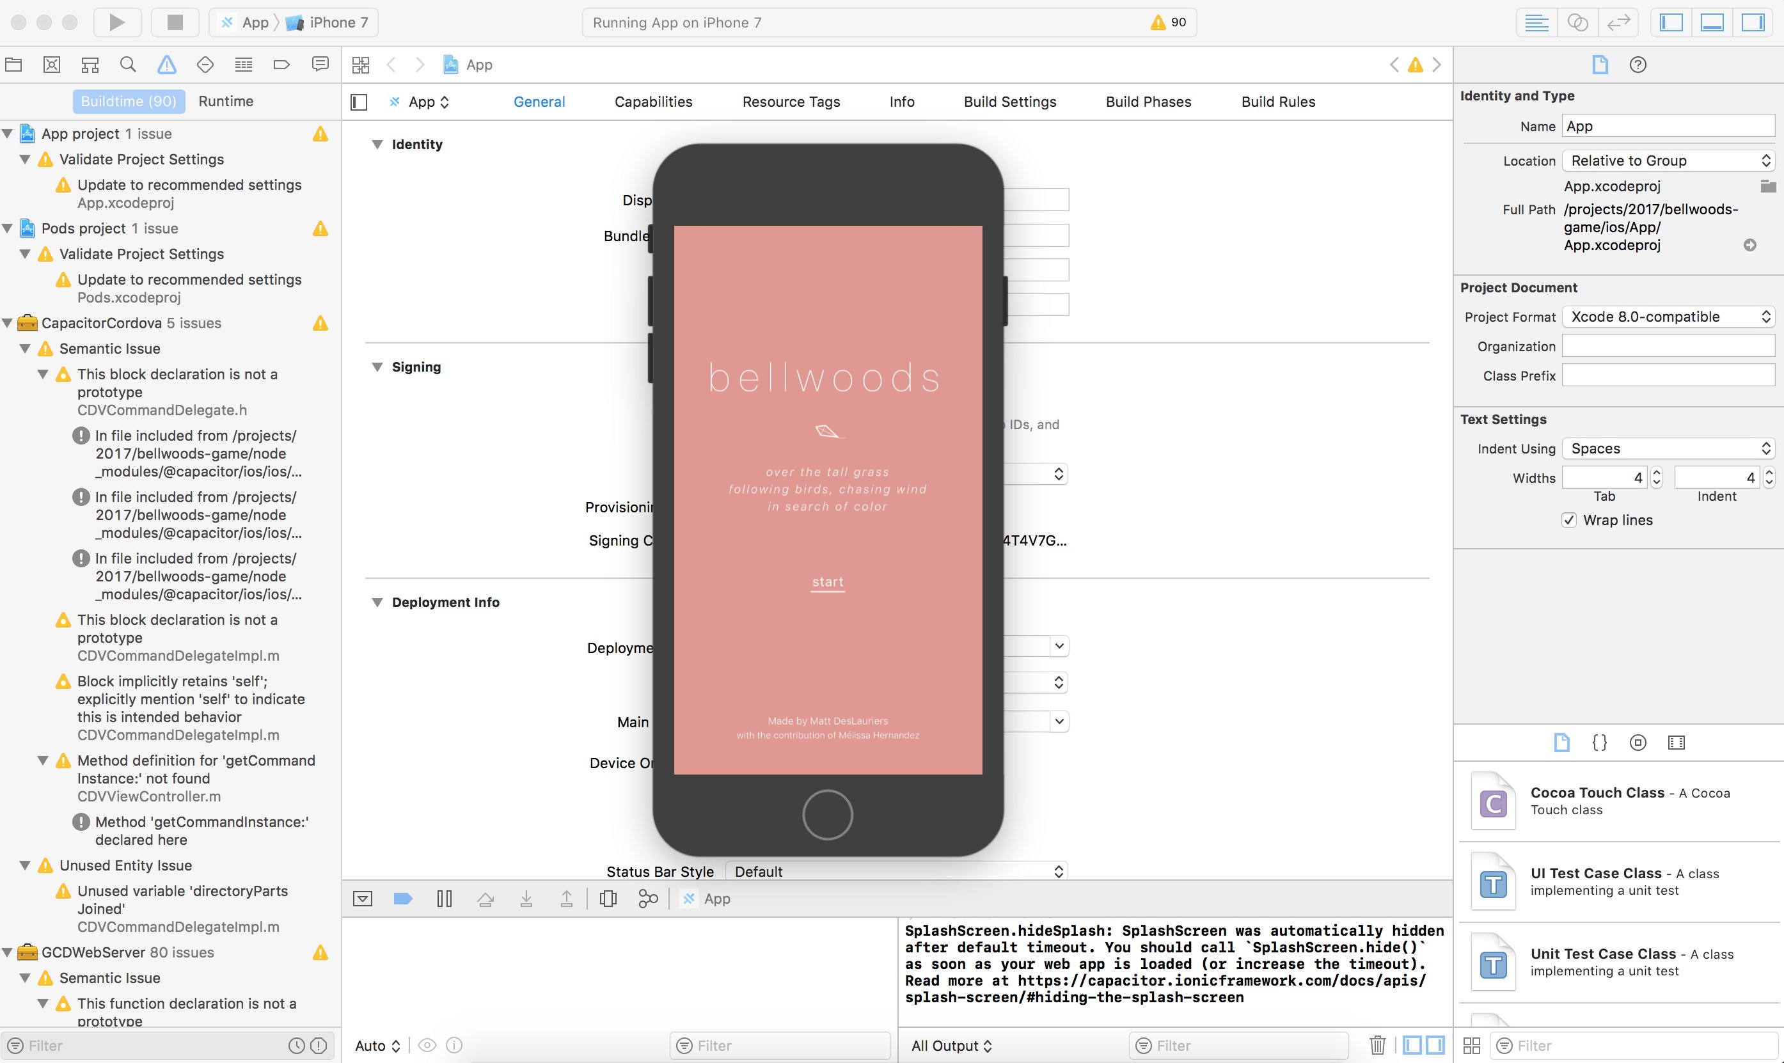This screenshot has width=1784, height=1063.
Task: Click the Tab width stepper
Action: coord(1656,478)
